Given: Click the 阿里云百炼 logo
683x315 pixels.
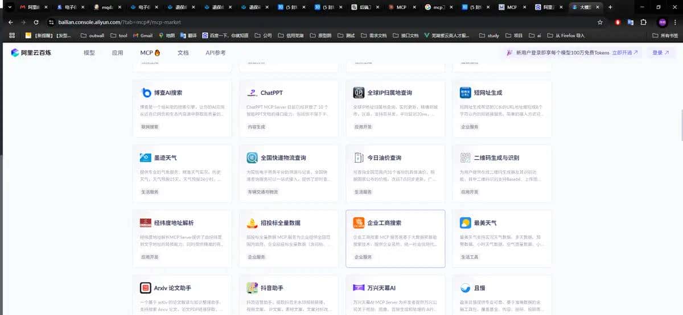Looking at the screenshot, I should tap(31, 53).
